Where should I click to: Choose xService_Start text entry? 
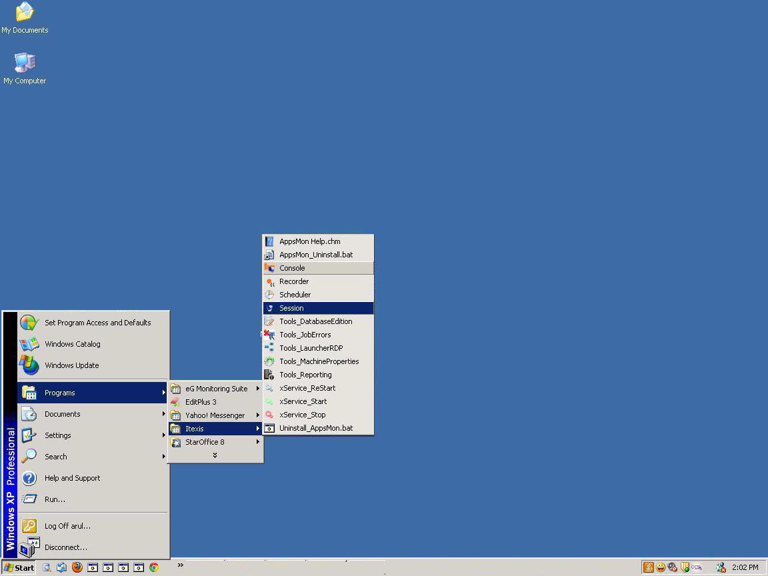click(303, 401)
